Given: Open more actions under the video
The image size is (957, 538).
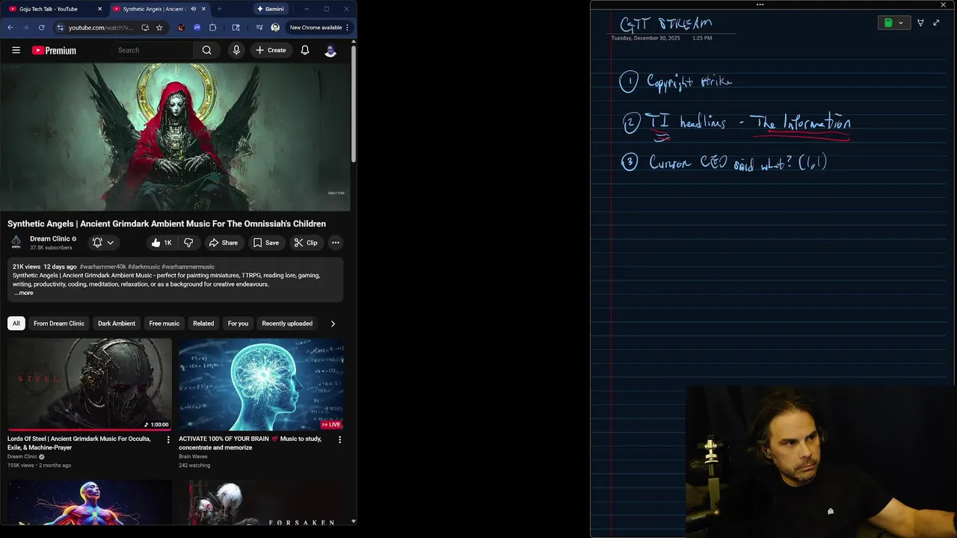Looking at the screenshot, I should [336, 243].
